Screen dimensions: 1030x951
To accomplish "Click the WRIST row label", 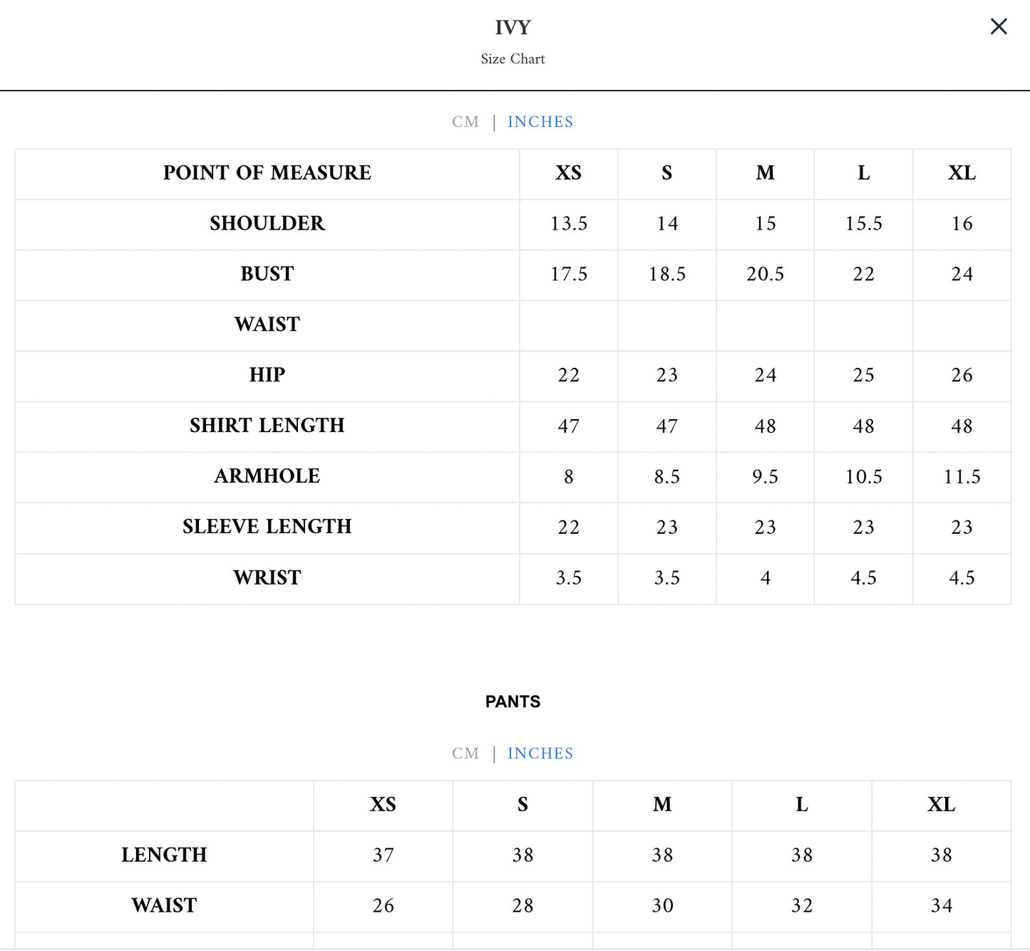I will pyautogui.click(x=267, y=577).
